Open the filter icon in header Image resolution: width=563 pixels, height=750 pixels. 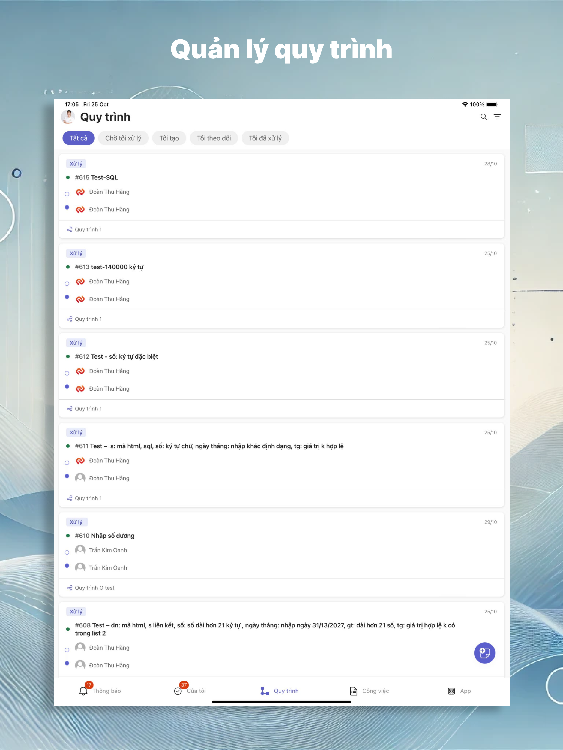[497, 117]
